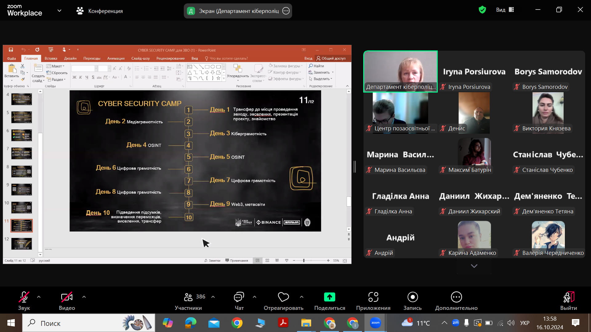Click the React heart icon
591x332 pixels.
point(283,297)
